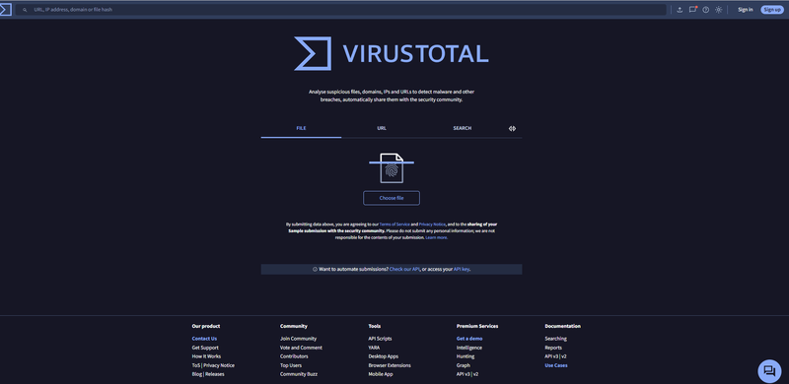Viewport: 789px width, 384px height.
Task: Click the Sign up button
Action: click(x=772, y=10)
